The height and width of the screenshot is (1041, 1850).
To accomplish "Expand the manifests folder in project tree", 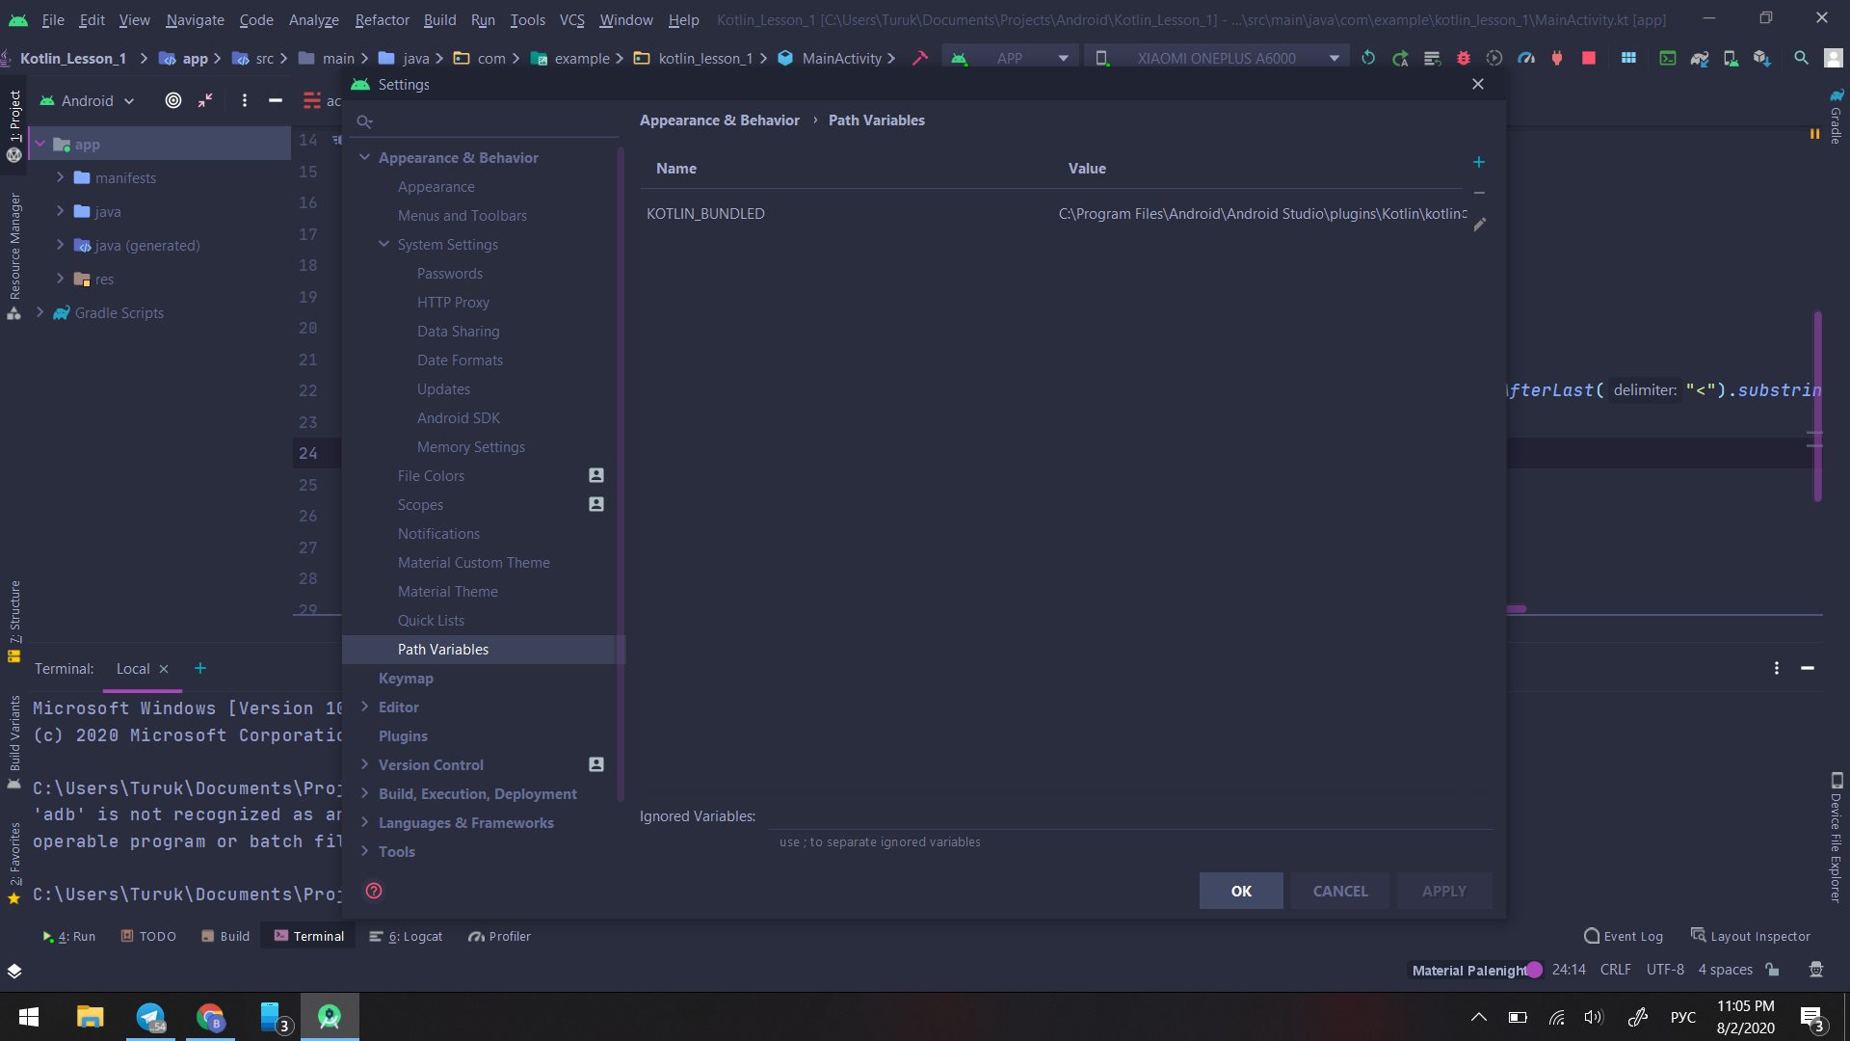I will [x=61, y=177].
